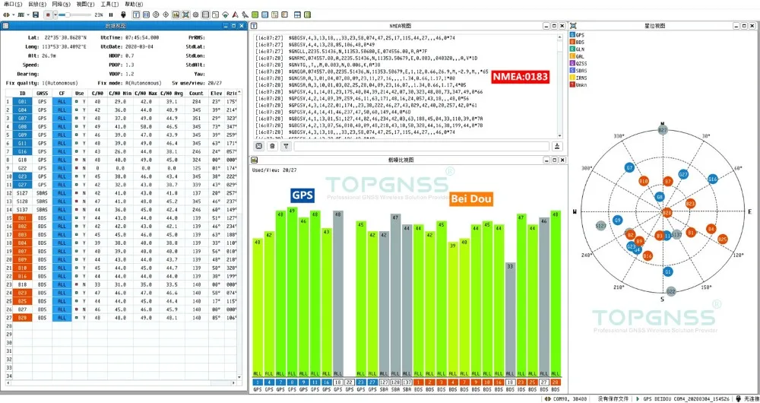Open the dropdown arrow beside serial connect icon
This screenshot has width=760, height=403.
[13, 15]
